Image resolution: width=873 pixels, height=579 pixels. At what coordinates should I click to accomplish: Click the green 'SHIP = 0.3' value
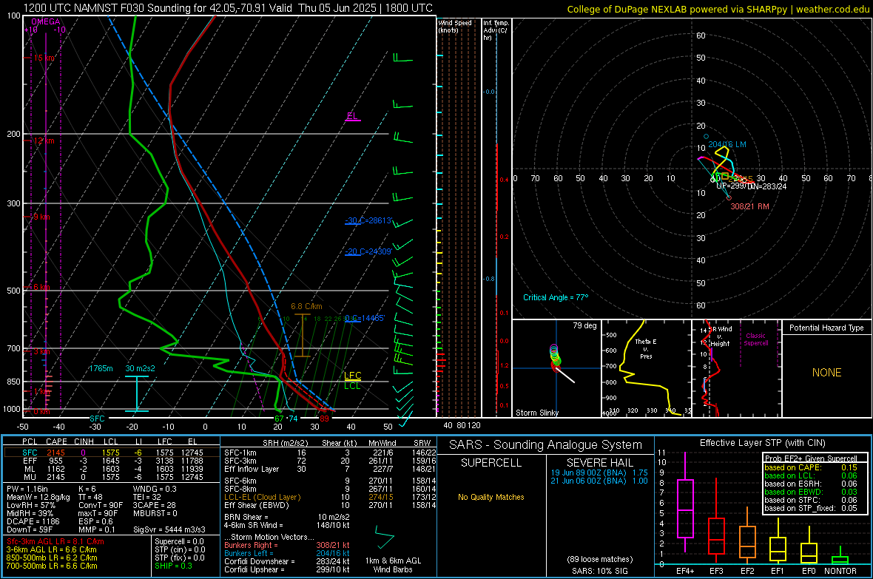173,566
